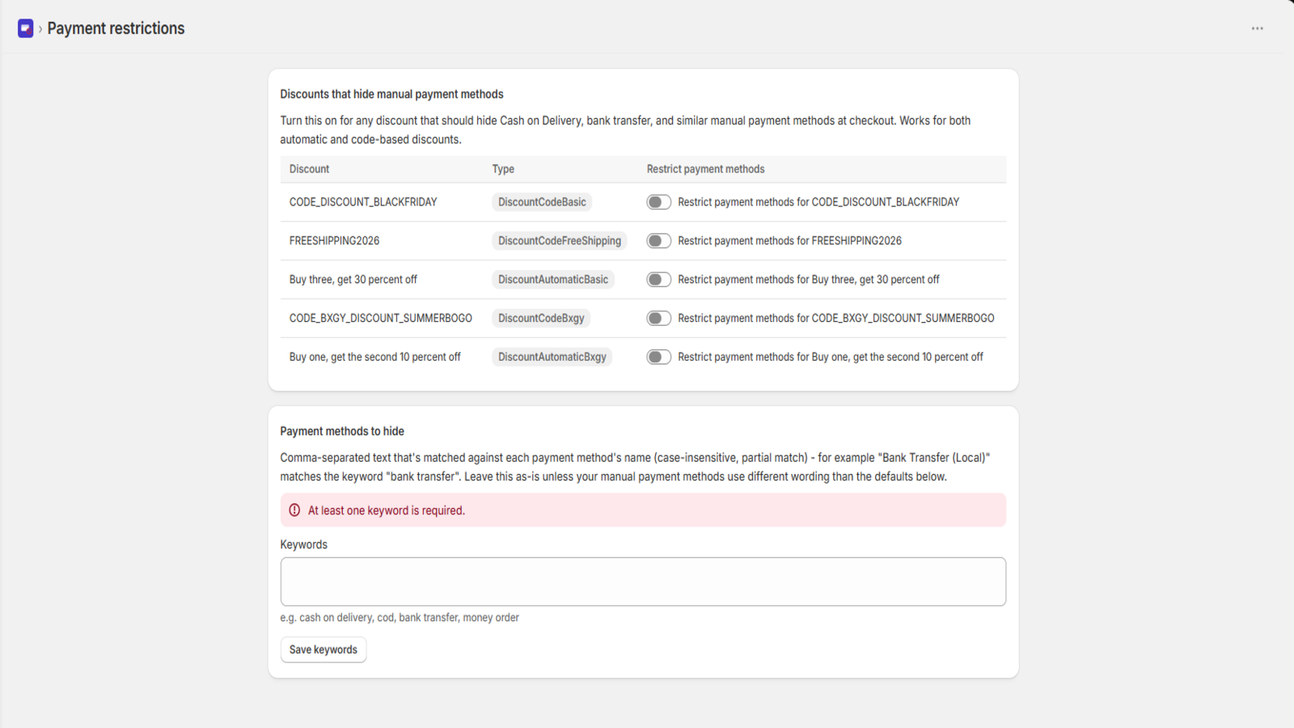Enable restriction for FREESHIPPING2026
Image resolution: width=1294 pixels, height=728 pixels.
[658, 241]
